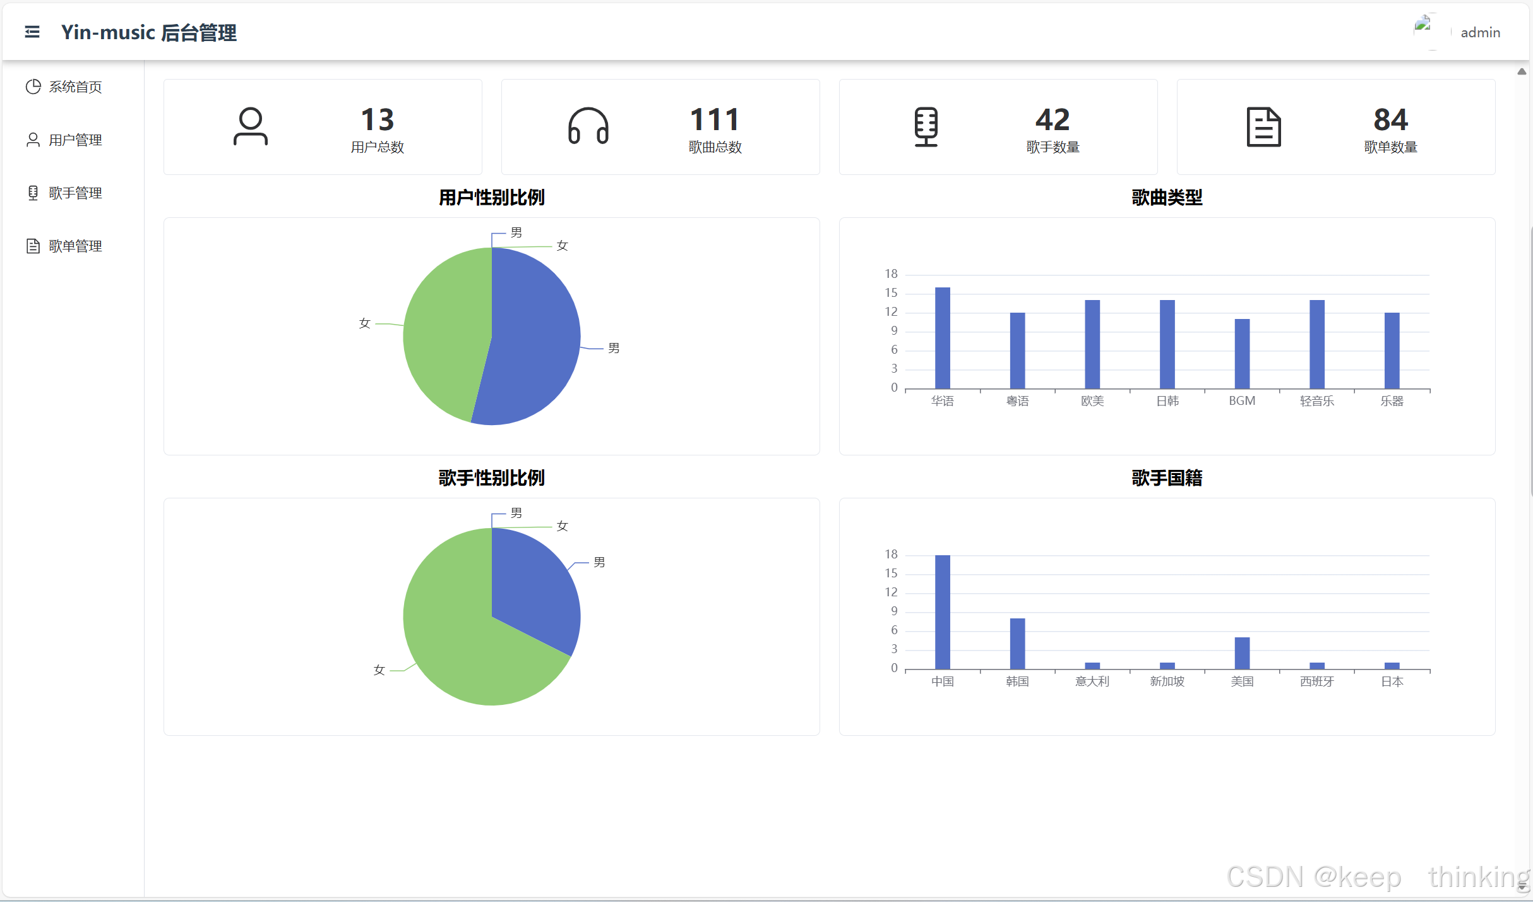Click the large user icon in 用户总数 card
This screenshot has height=902, width=1533.
pos(251,126)
